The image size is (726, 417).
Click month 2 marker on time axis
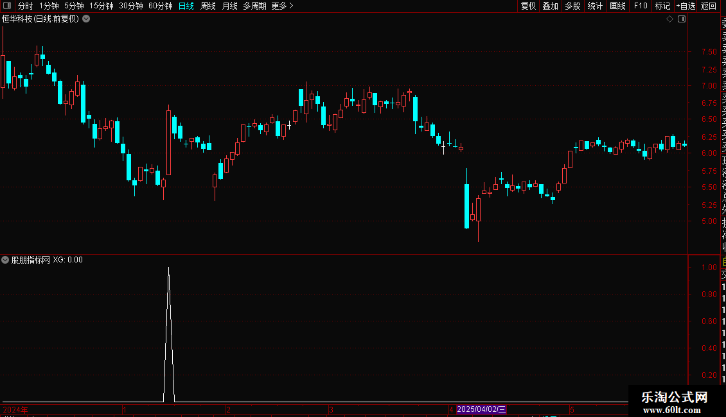pyautogui.click(x=228, y=409)
